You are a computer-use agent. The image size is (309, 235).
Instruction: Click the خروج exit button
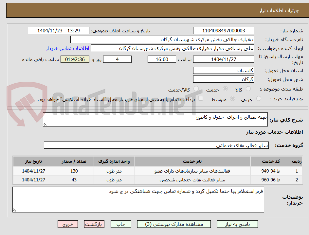tap(68, 224)
